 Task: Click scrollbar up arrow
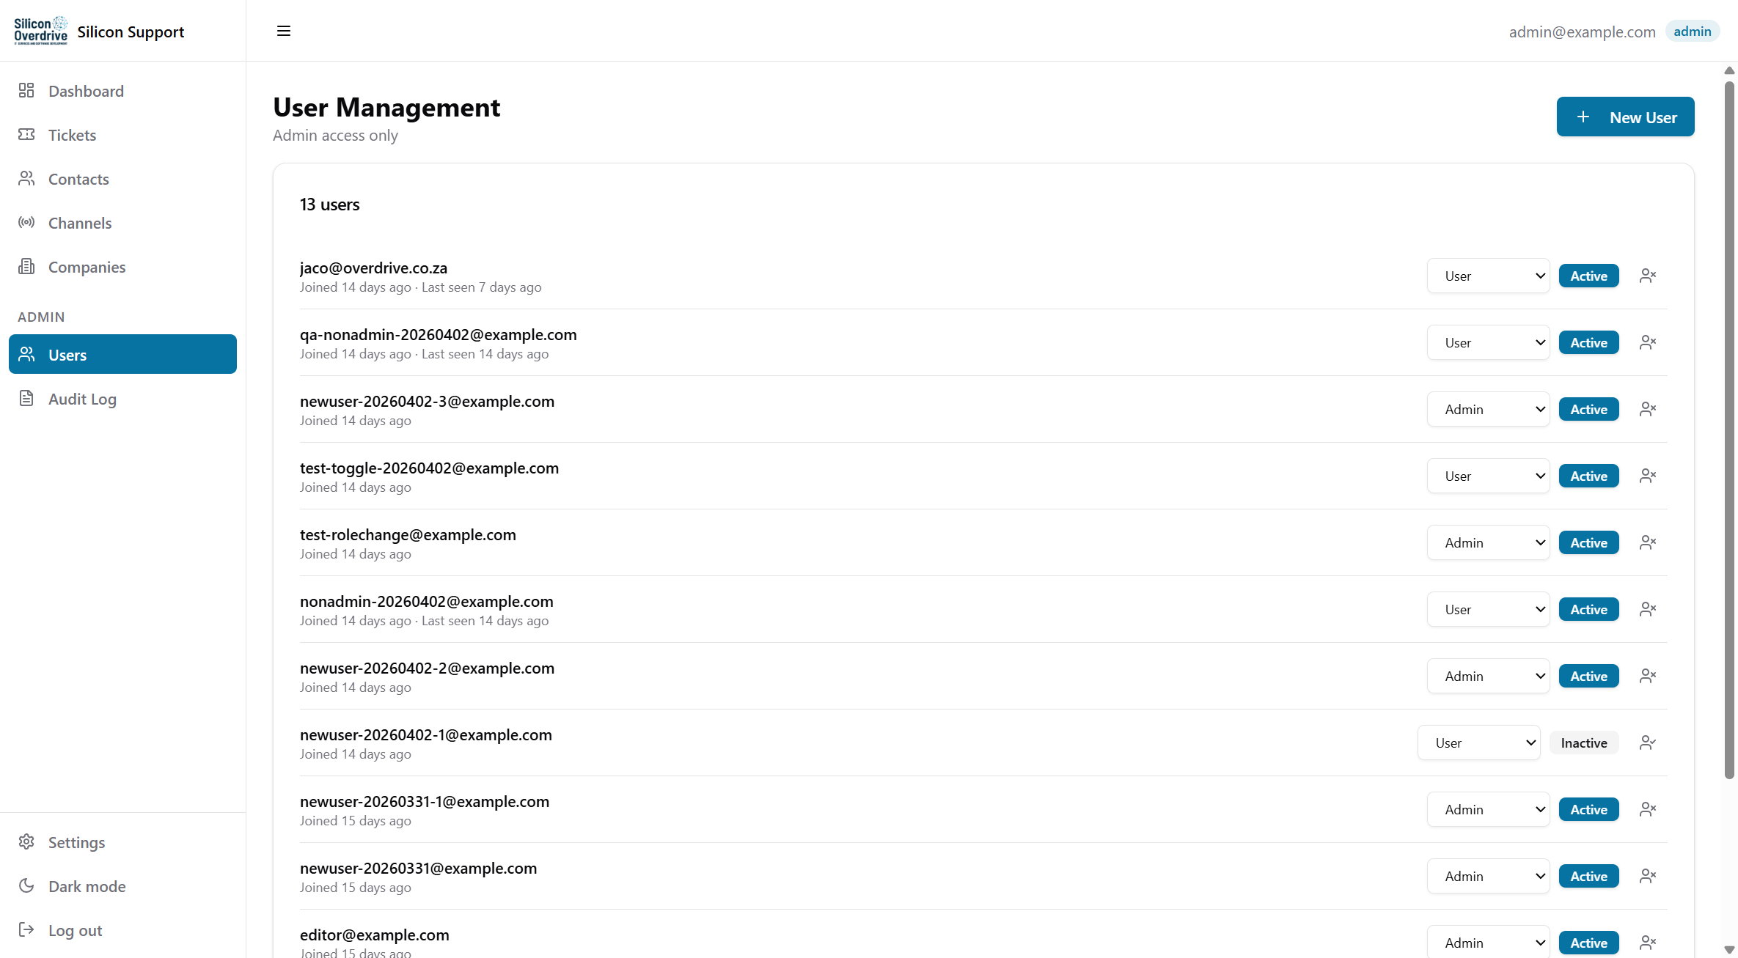pos(1729,70)
